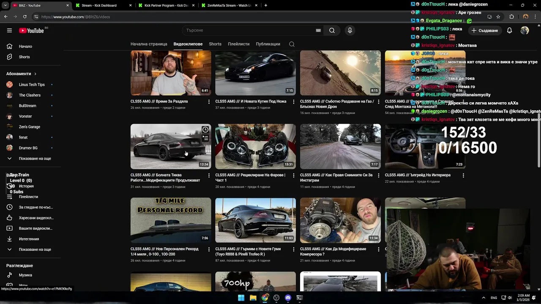Switch to the Shorts channel tab
The height and width of the screenshot is (304, 541).
point(215,44)
